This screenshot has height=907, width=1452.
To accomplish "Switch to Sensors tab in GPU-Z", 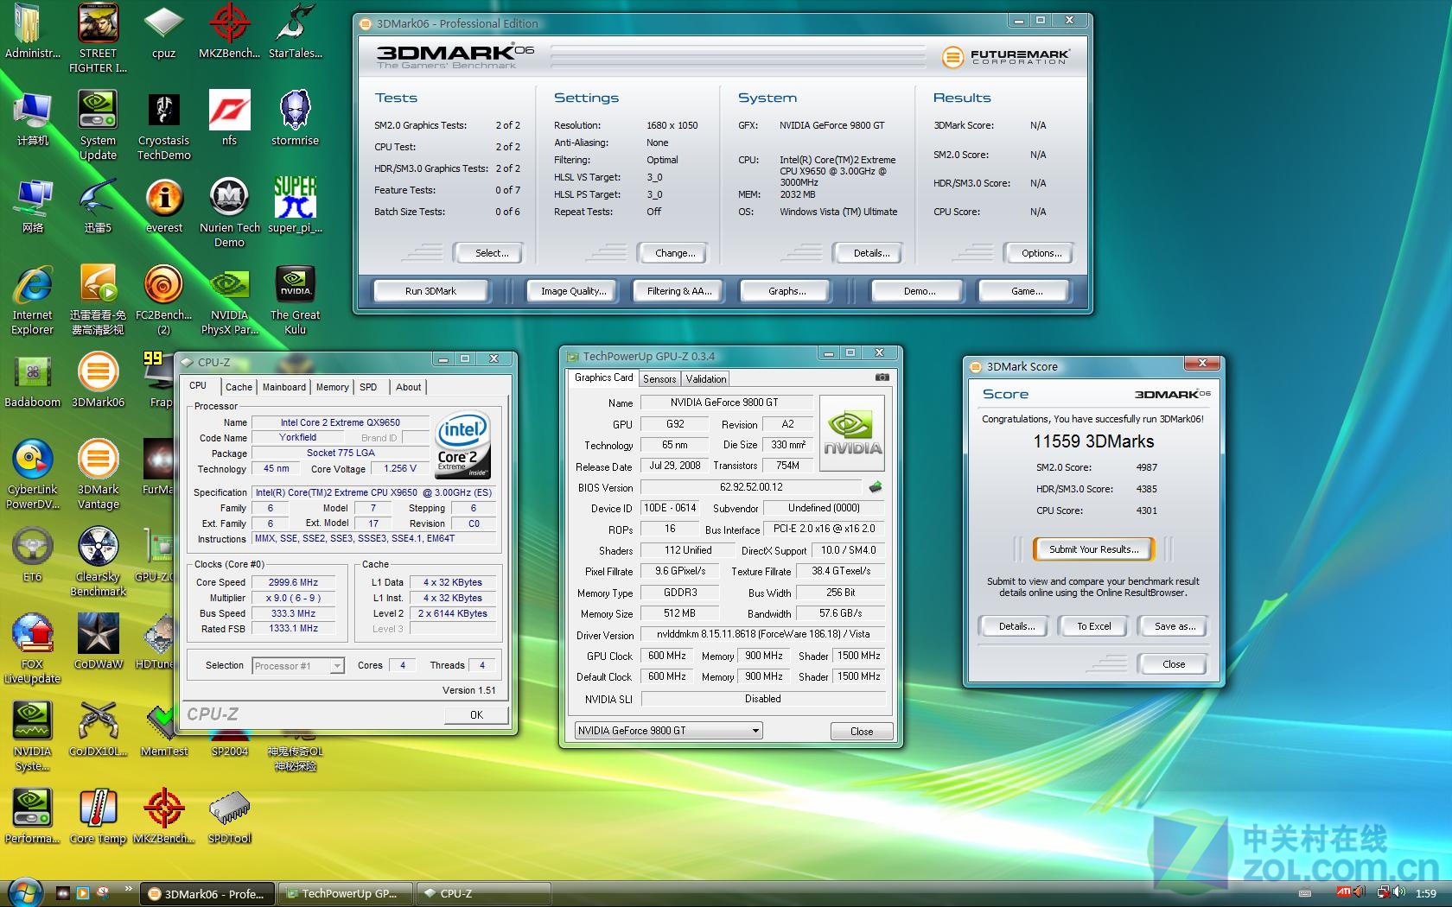I will click(659, 379).
